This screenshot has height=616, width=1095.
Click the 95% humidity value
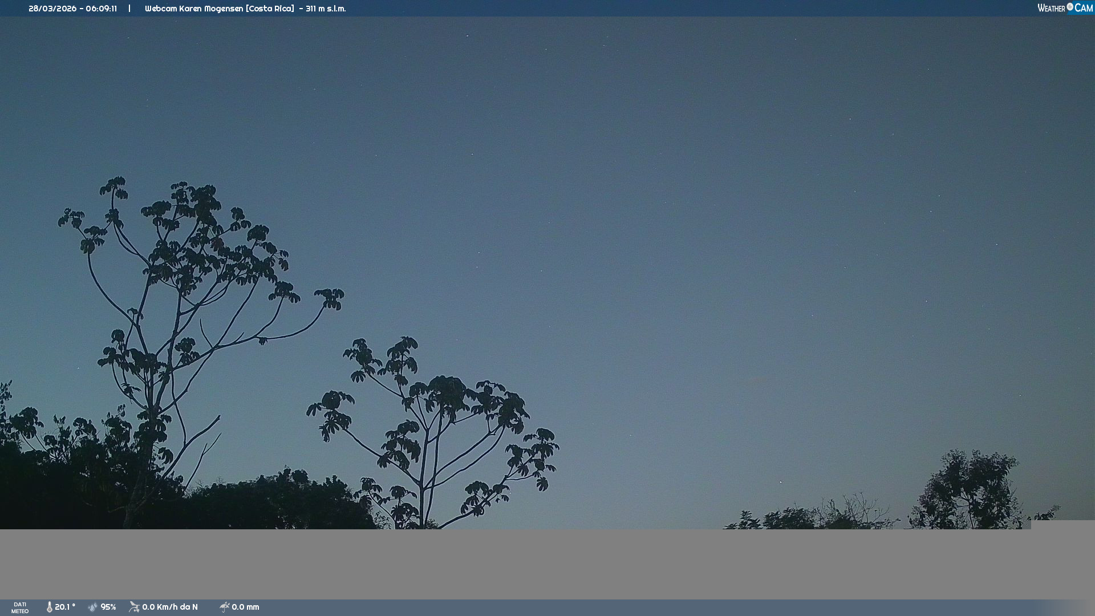click(x=108, y=607)
